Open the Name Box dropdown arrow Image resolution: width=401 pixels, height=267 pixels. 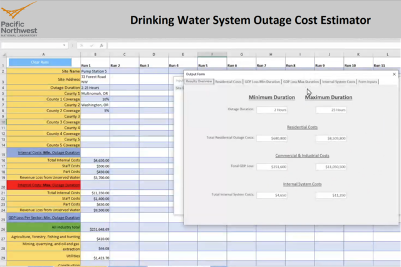coord(64,45)
